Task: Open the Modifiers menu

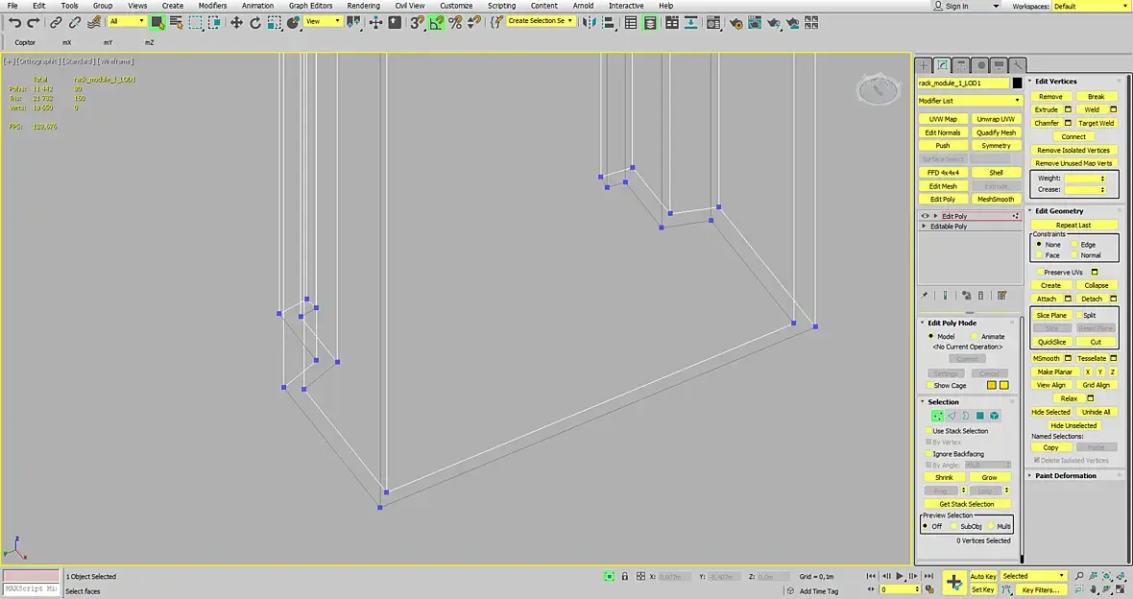Action: point(212,6)
